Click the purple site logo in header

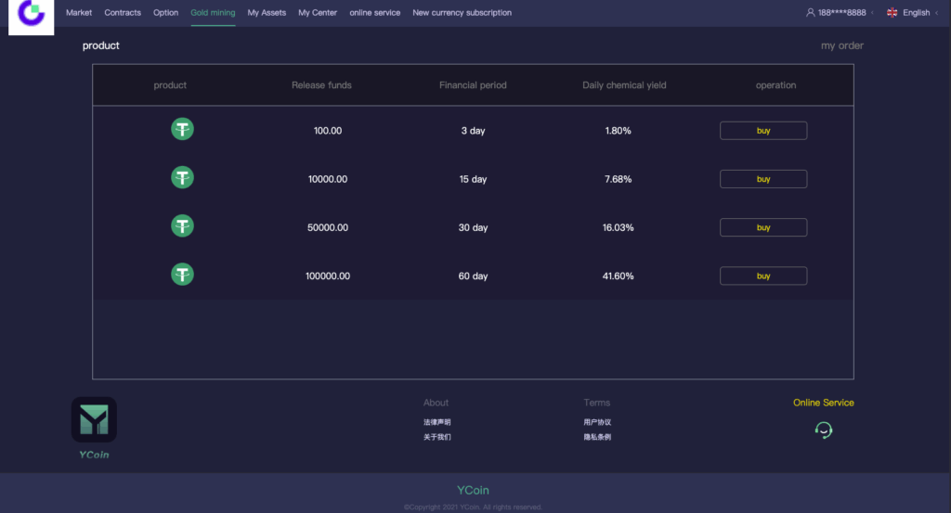(32, 15)
